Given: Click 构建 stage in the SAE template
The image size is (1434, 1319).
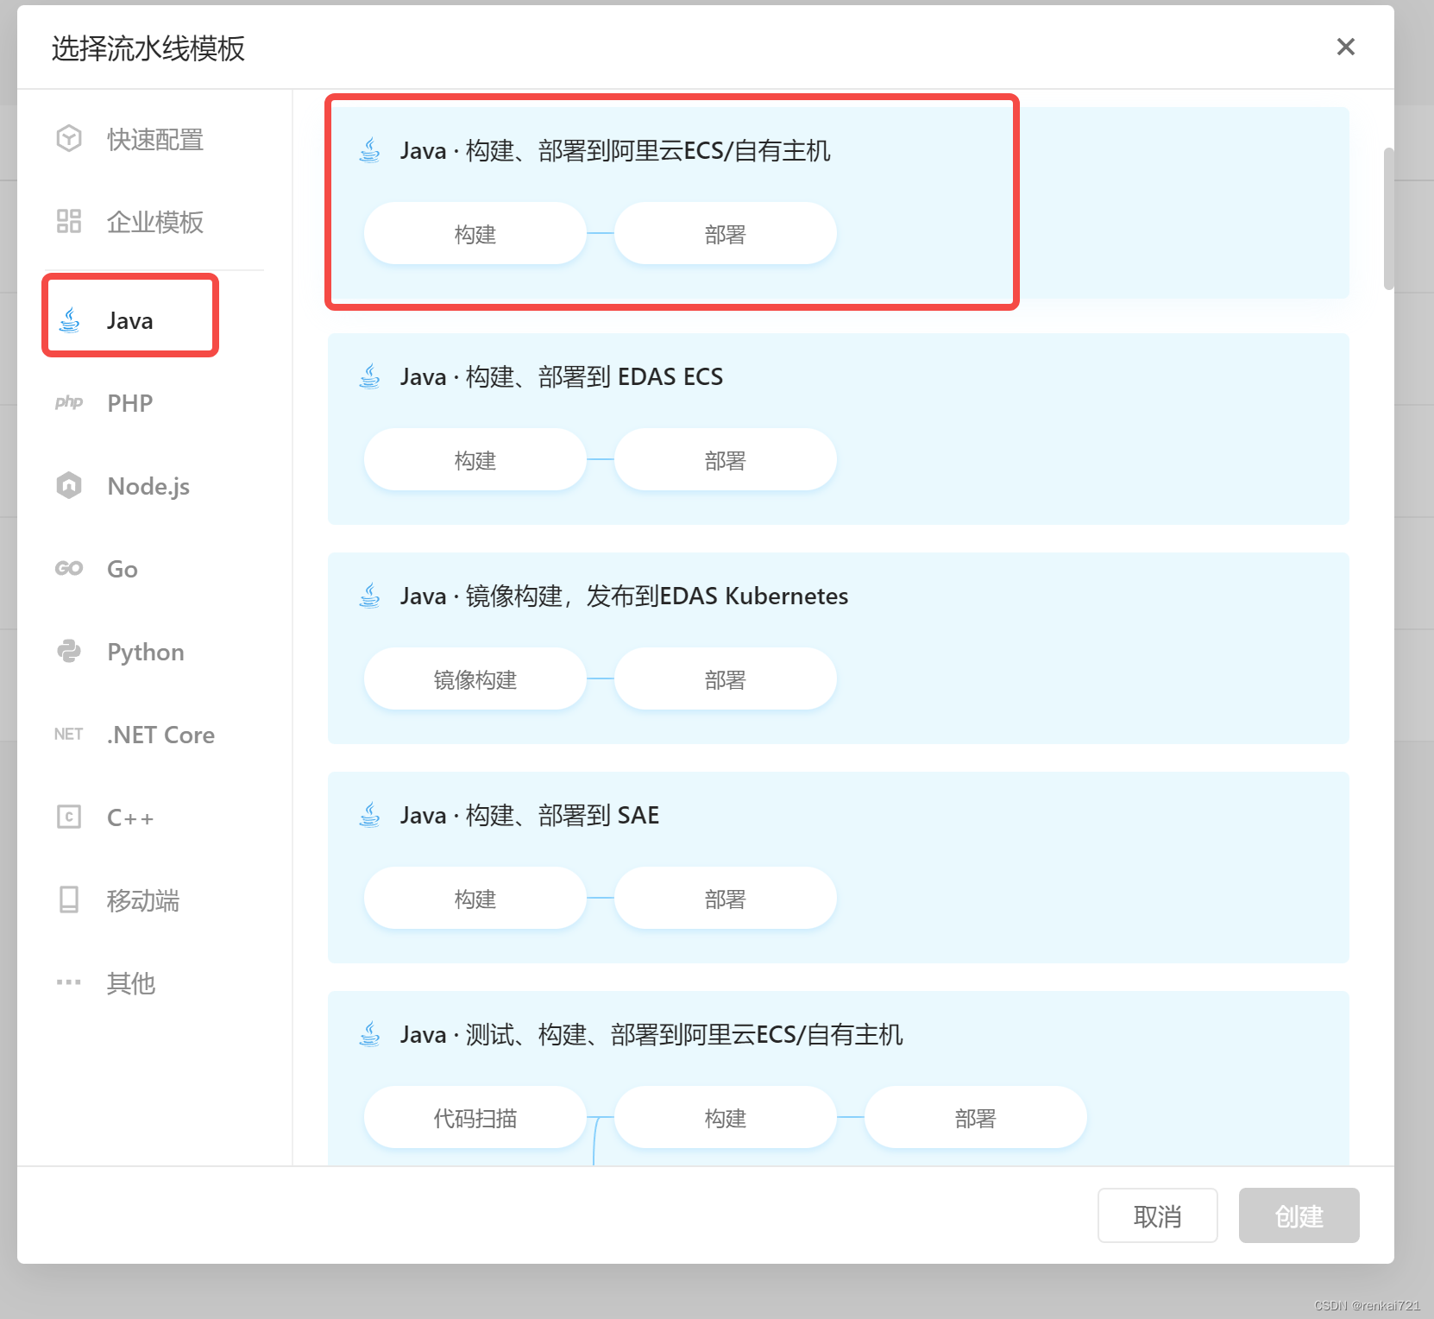Looking at the screenshot, I should 475,898.
